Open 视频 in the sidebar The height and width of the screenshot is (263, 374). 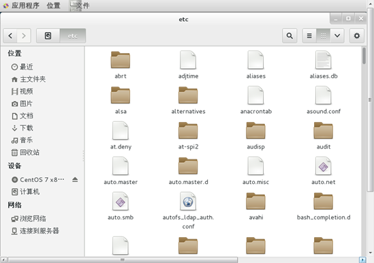coord(22,91)
